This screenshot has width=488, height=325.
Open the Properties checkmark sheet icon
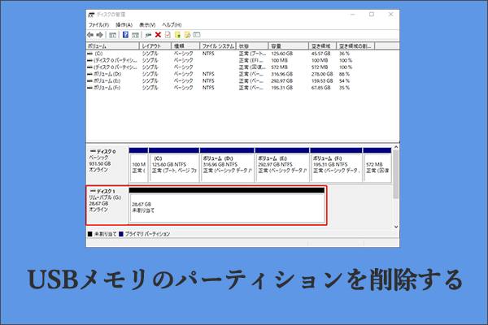pyautogui.click(x=168, y=35)
